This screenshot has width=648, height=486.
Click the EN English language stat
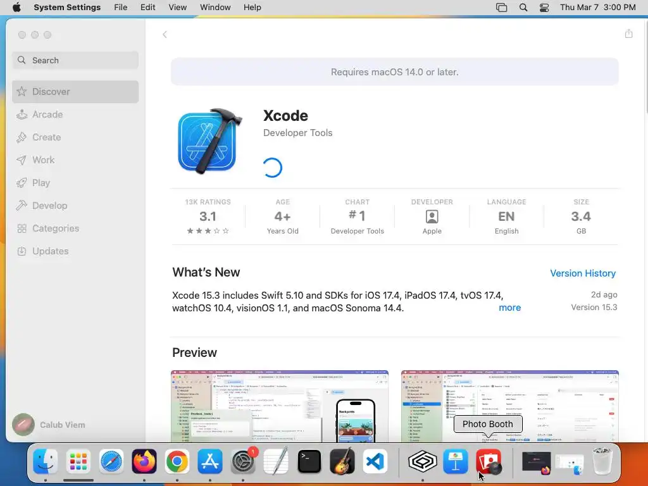click(x=506, y=216)
